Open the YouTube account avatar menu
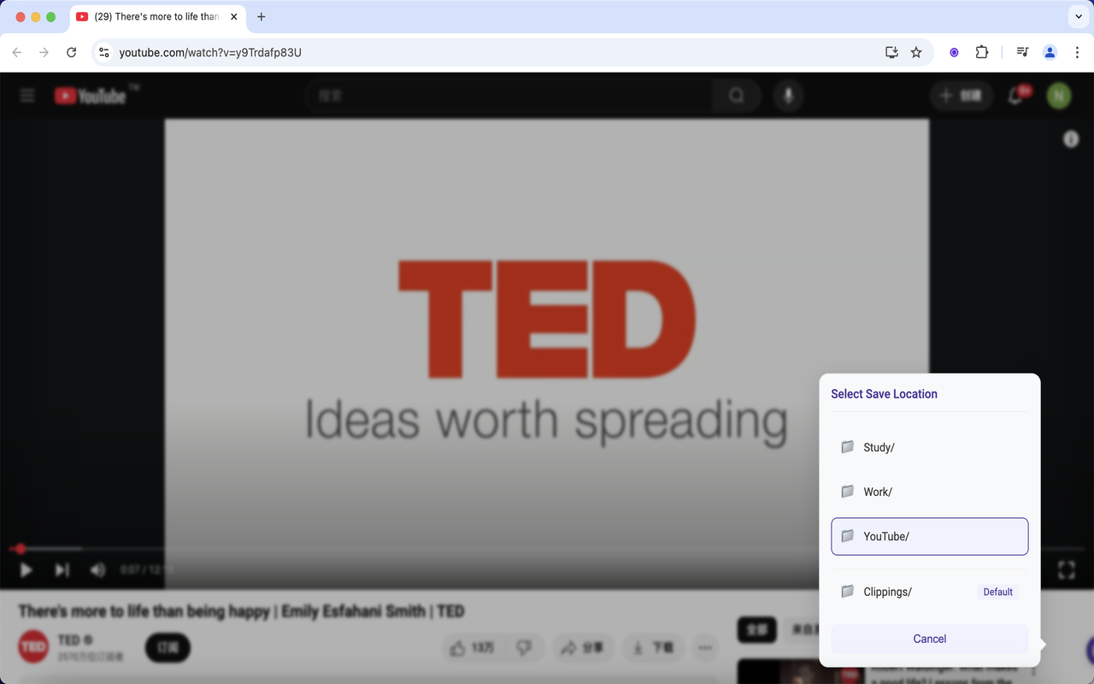Viewport: 1094px width, 684px height. (x=1059, y=96)
